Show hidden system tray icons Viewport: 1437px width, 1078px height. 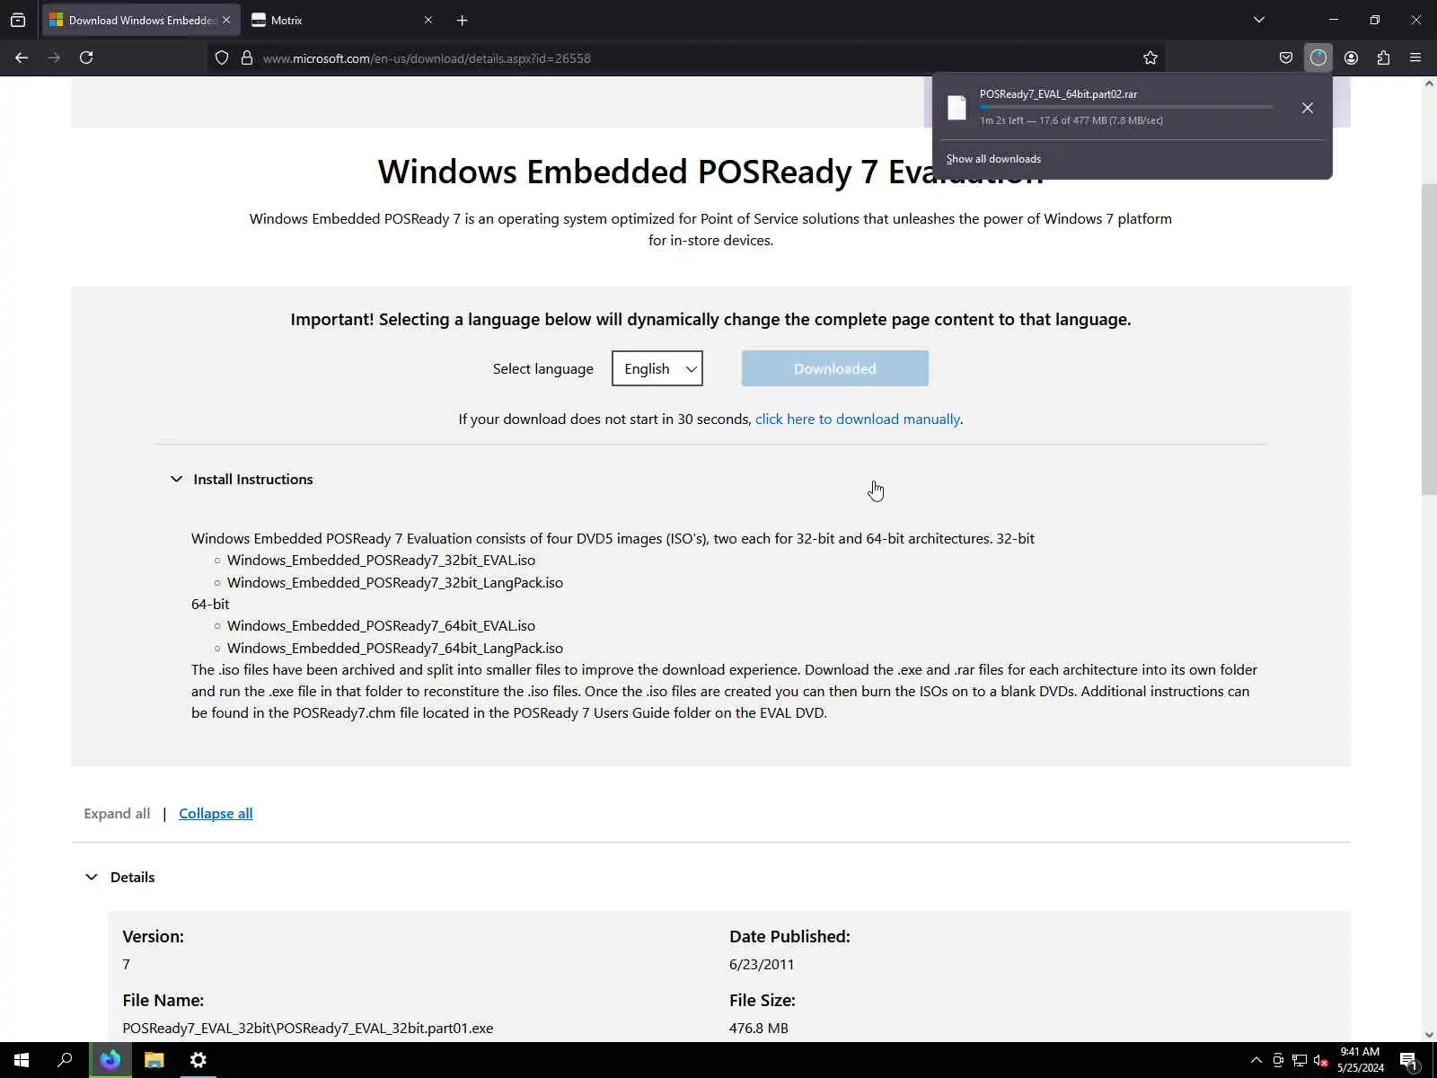click(1256, 1060)
